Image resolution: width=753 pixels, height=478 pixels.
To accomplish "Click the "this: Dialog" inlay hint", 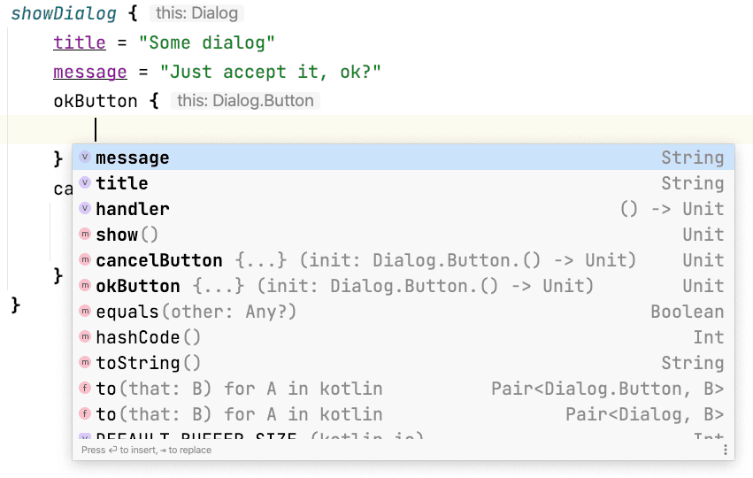I will [196, 13].
